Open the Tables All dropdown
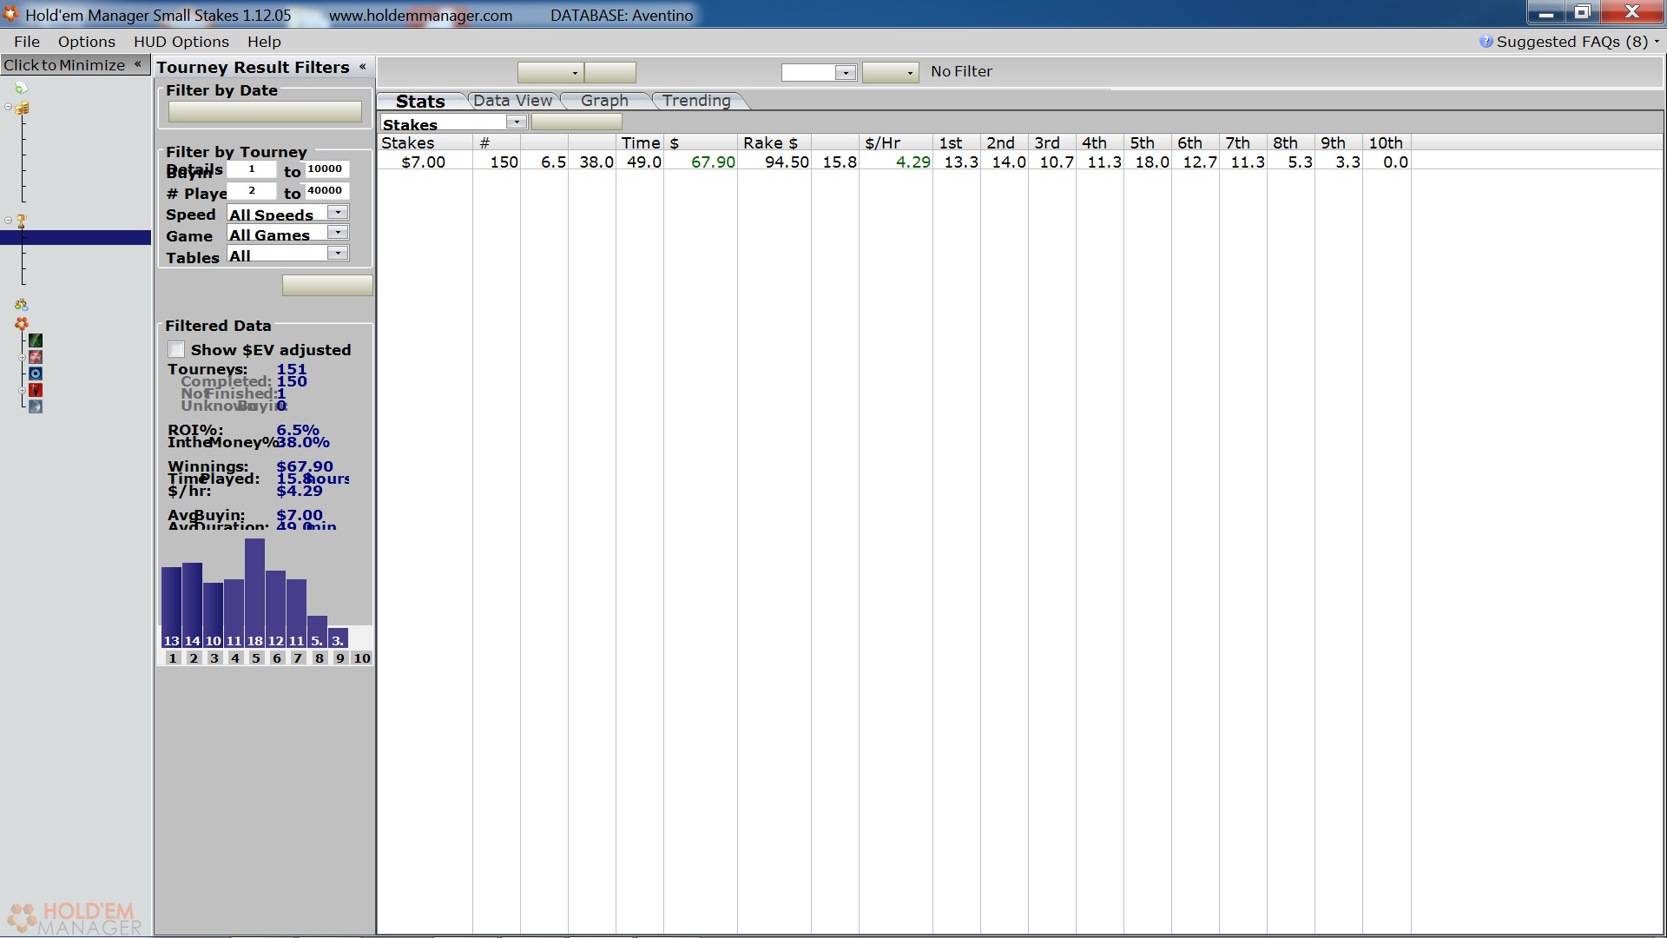Image resolution: width=1667 pixels, height=938 pixels. (x=338, y=254)
